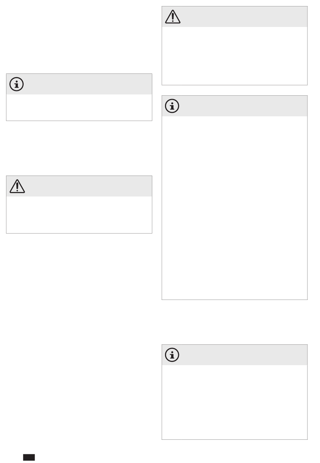Click the warning triangle in the top-right caution box
This screenshot has height=463, width=320.
173,17
